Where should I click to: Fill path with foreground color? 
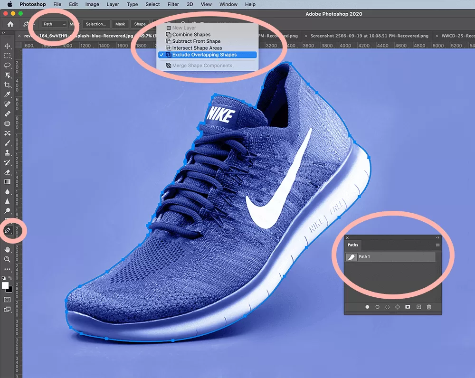tap(367, 307)
